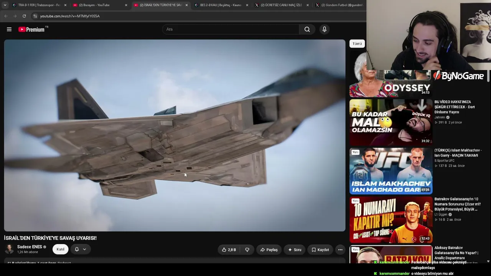This screenshot has height=276, width=491.
Task: Share video with Paylaş button
Action: coord(269,250)
